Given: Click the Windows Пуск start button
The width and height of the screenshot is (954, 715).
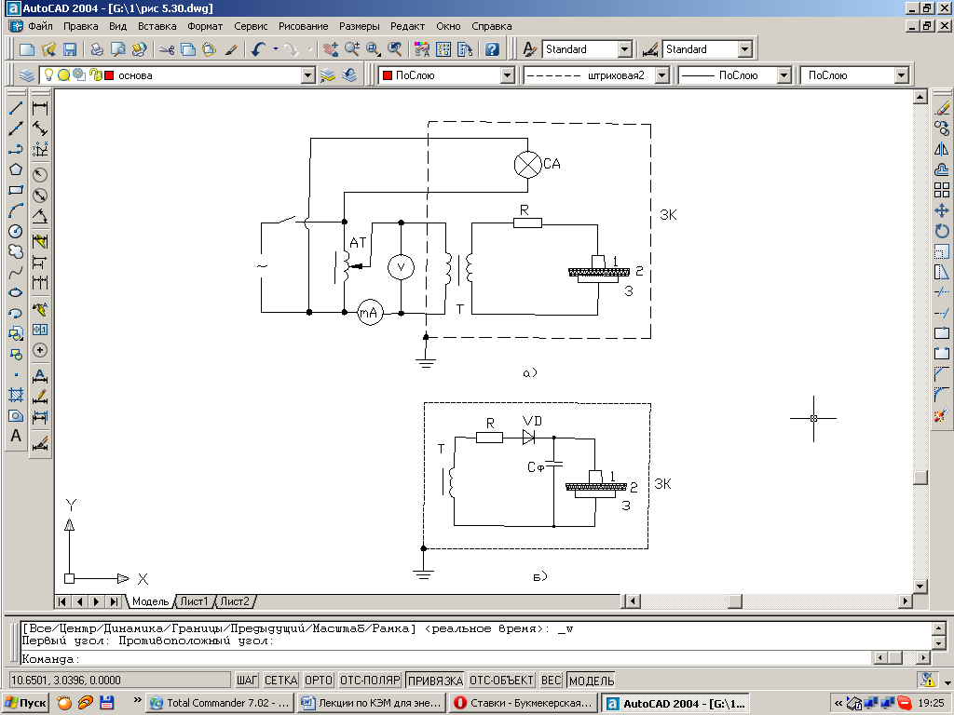Looking at the screenshot, I should [x=25, y=703].
